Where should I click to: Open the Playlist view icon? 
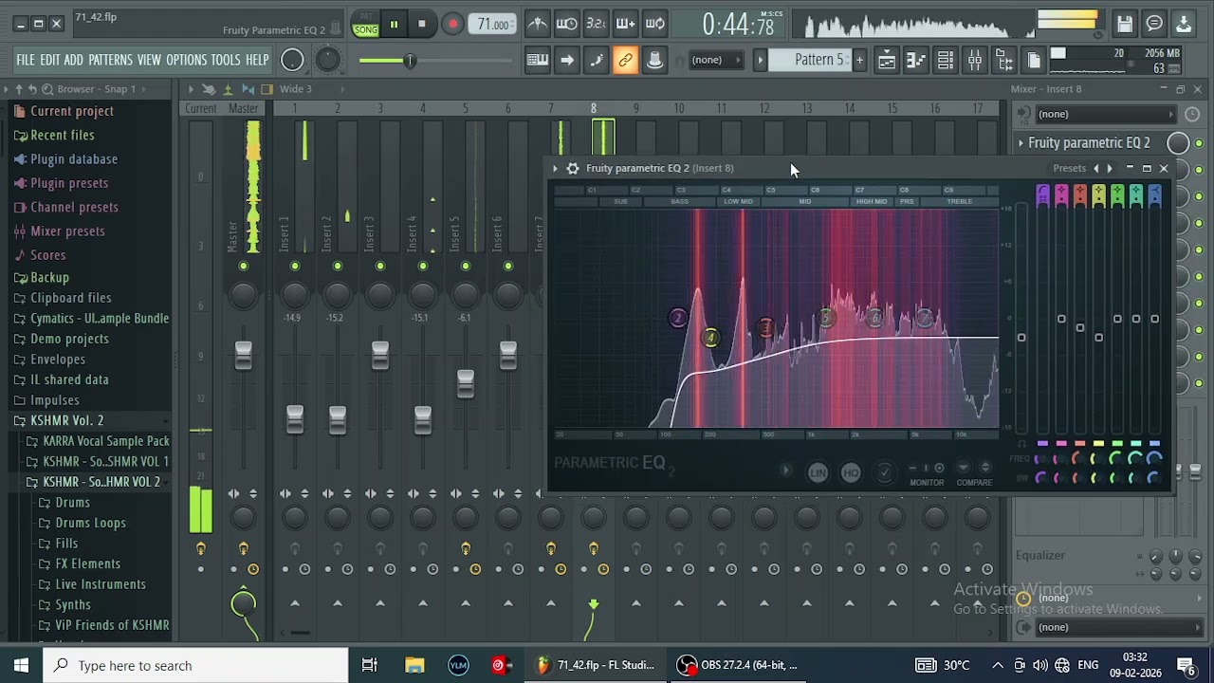pyautogui.click(x=886, y=60)
